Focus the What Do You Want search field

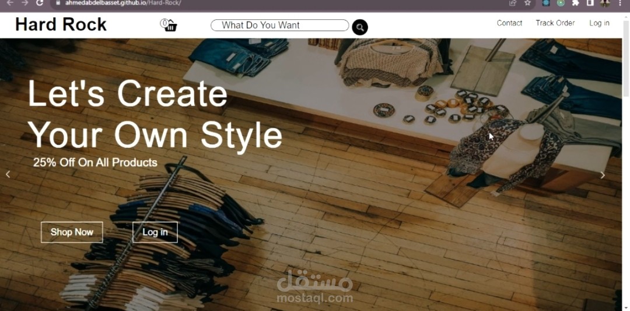(x=279, y=25)
